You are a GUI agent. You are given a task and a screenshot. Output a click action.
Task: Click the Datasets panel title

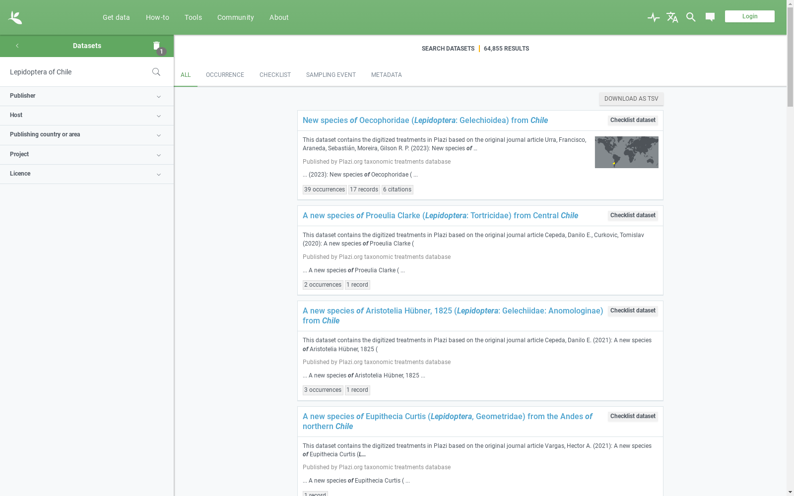pos(87,46)
